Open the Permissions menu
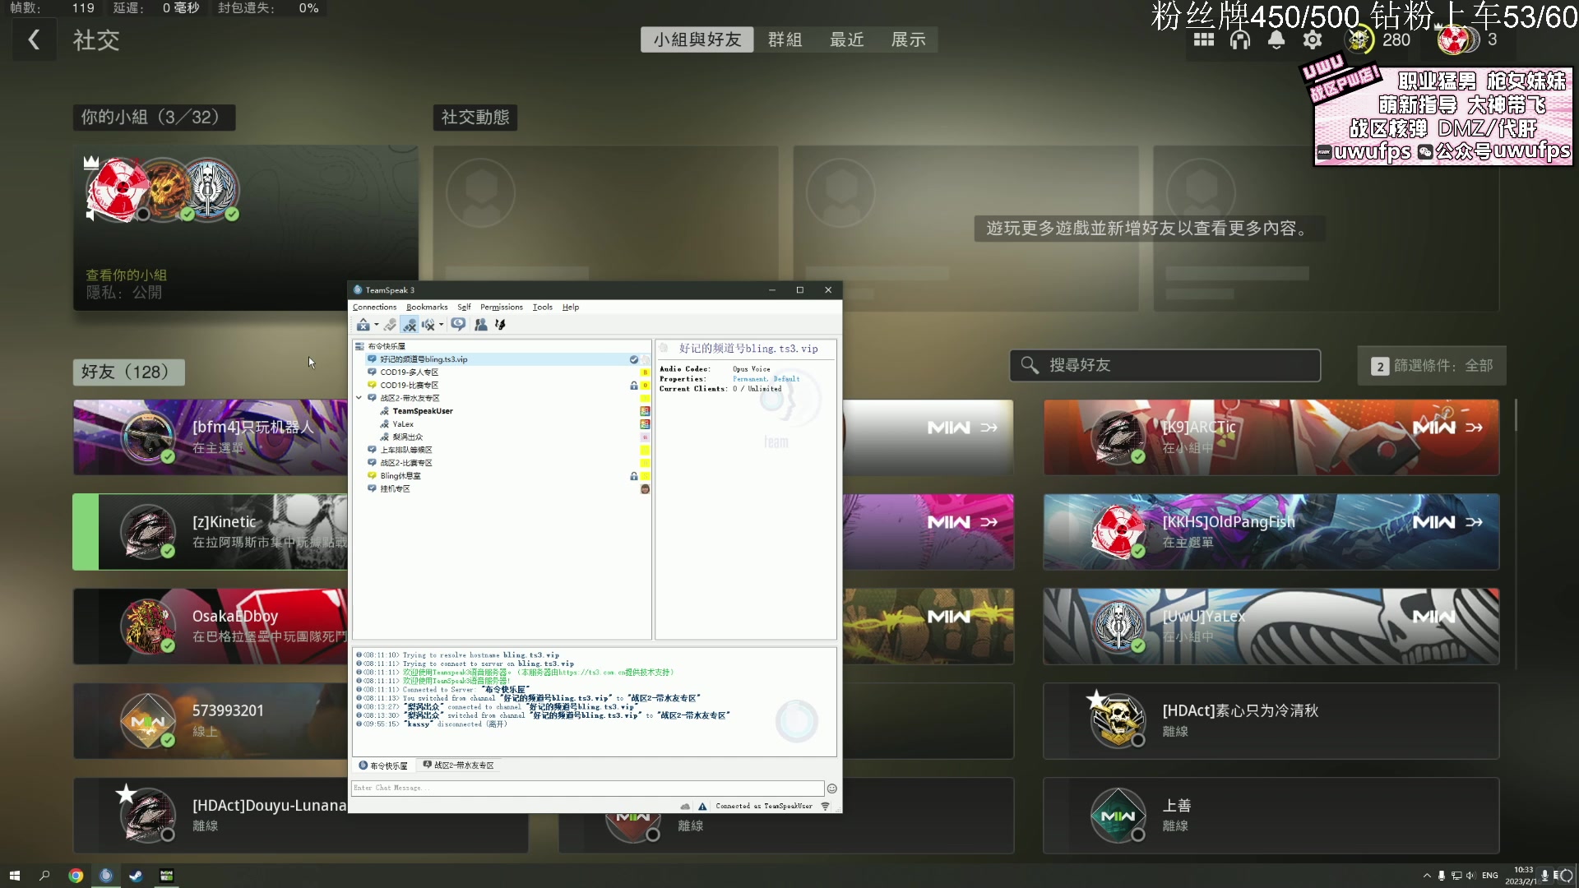Image resolution: width=1579 pixels, height=888 pixels. click(x=502, y=307)
